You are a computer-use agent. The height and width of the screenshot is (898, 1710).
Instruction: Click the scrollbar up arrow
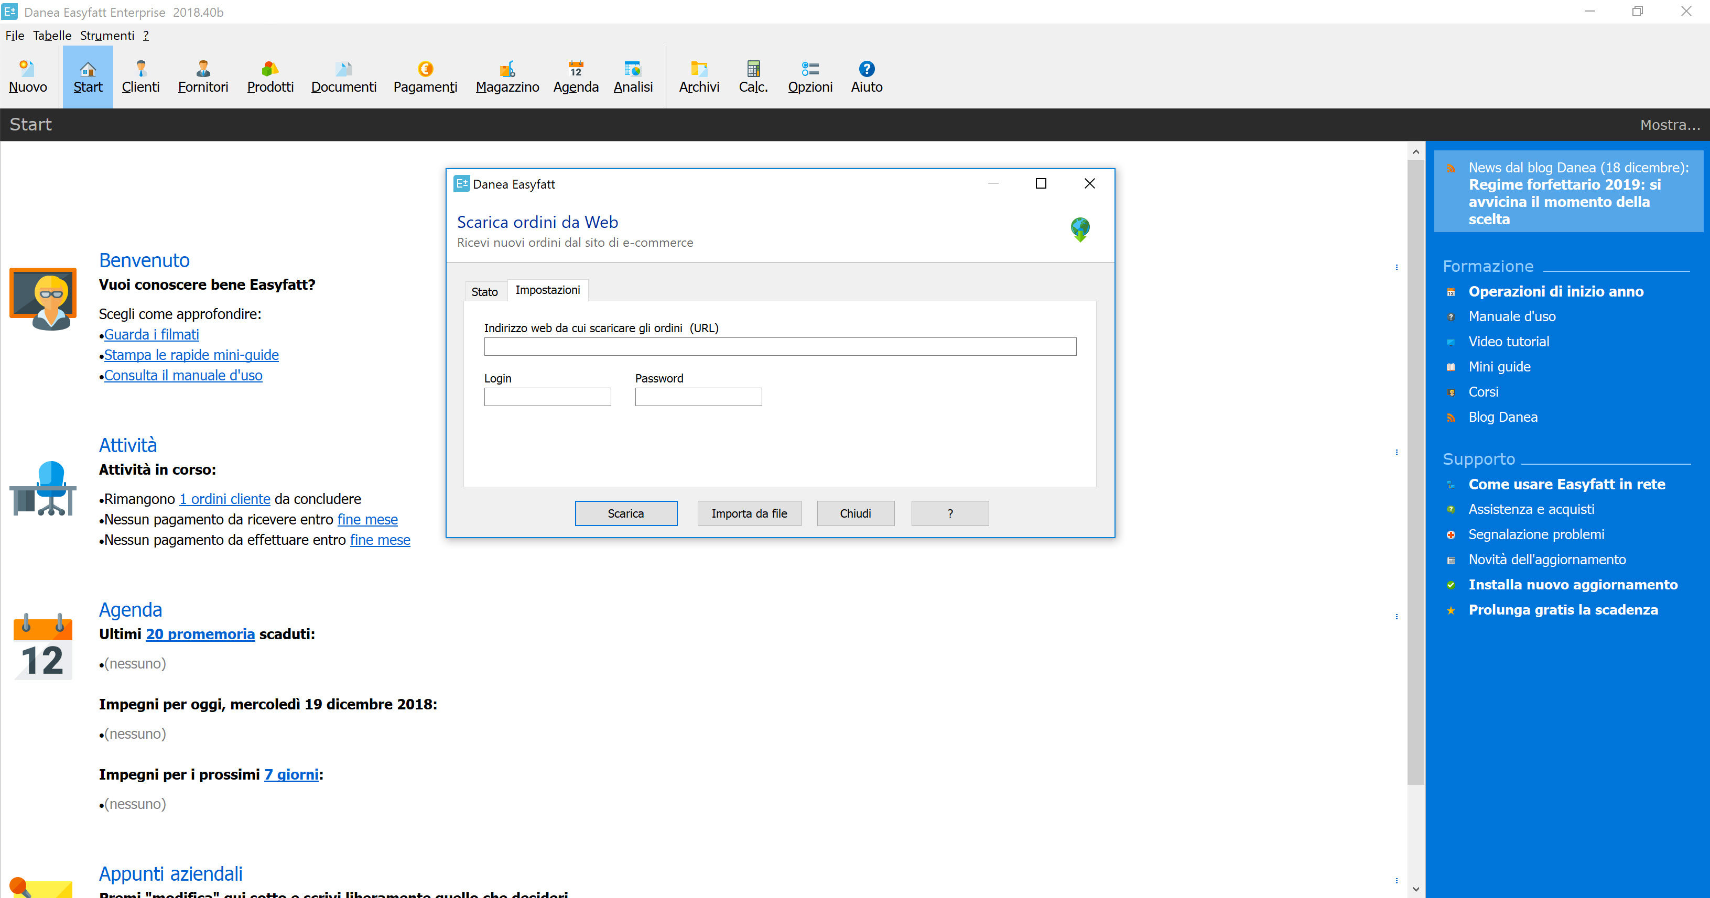coord(1416,151)
